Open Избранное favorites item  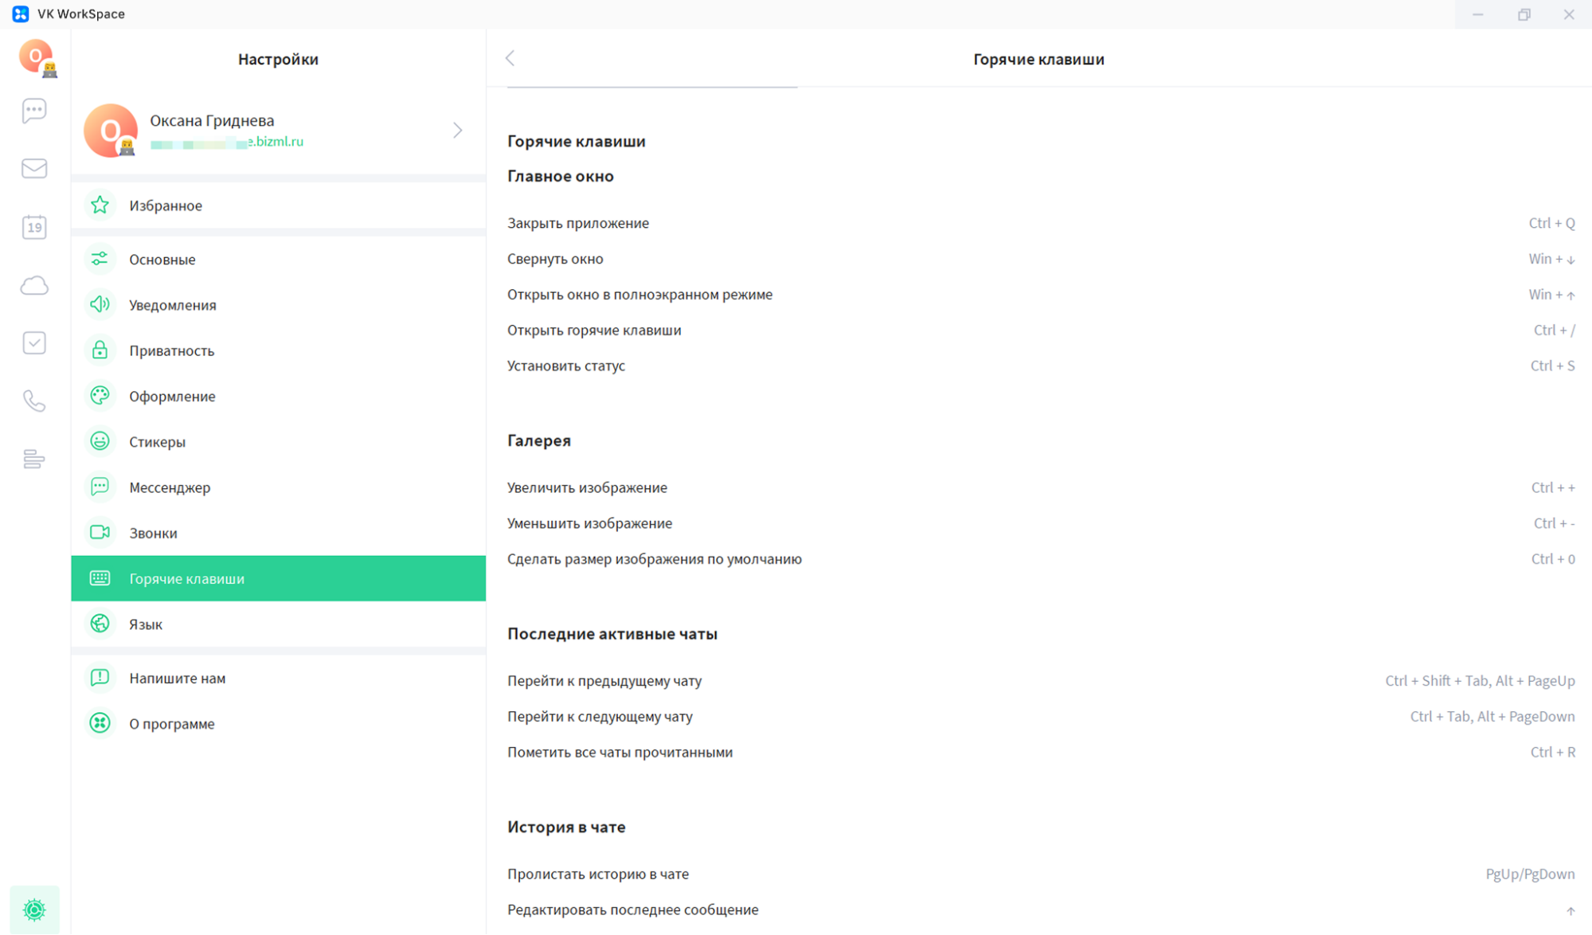pyautogui.click(x=166, y=205)
